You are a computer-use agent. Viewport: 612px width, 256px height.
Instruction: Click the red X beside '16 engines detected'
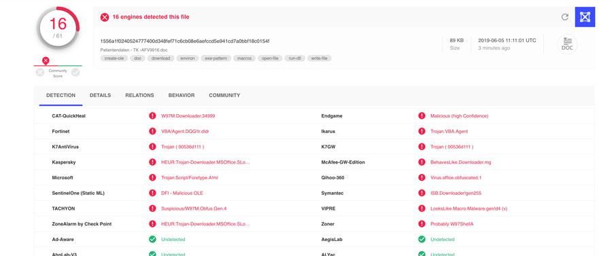(105, 17)
